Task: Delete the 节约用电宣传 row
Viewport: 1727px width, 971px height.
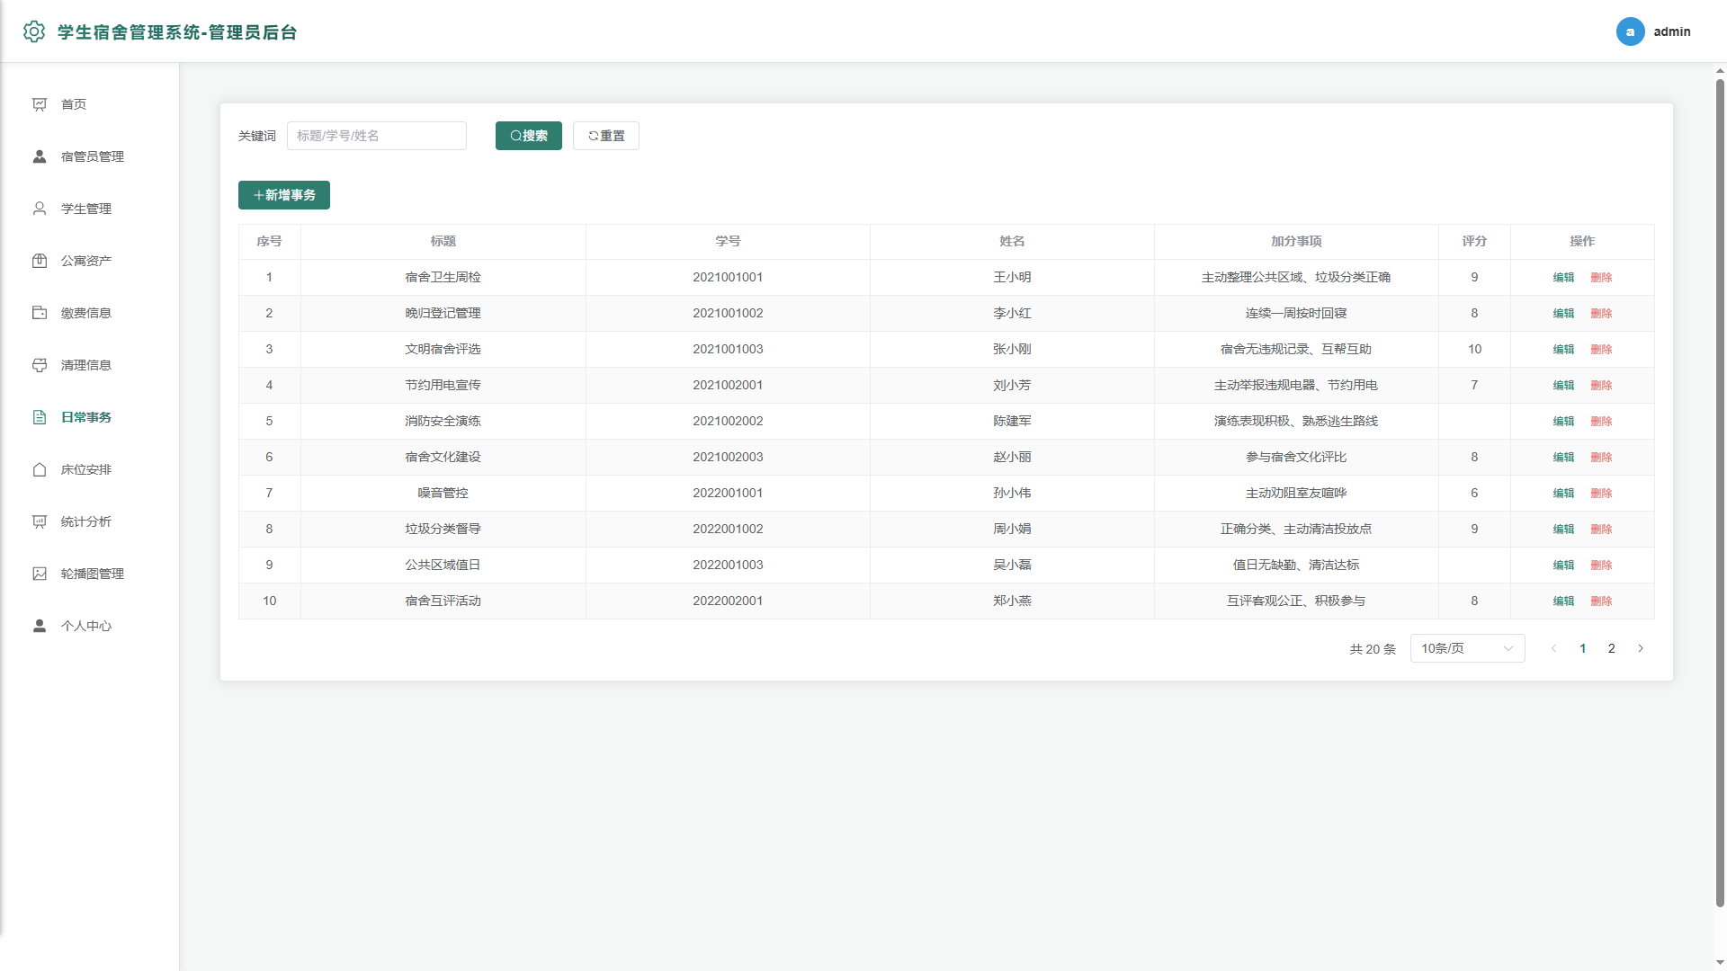Action: [1601, 386]
